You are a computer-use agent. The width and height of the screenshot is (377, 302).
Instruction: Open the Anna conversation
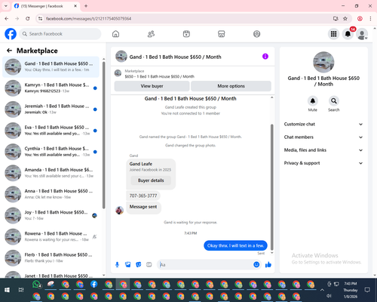coord(51,194)
